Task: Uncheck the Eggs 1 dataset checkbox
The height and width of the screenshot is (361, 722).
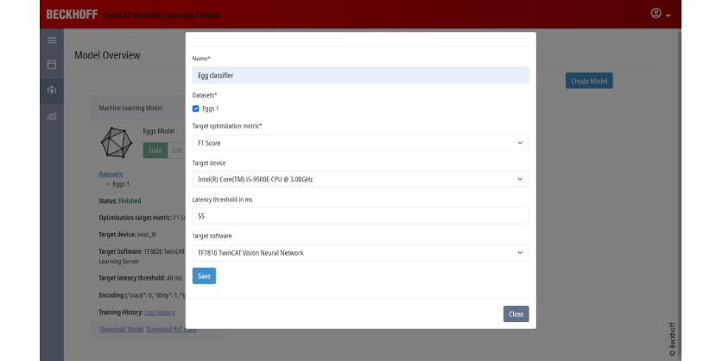Action: pos(196,109)
